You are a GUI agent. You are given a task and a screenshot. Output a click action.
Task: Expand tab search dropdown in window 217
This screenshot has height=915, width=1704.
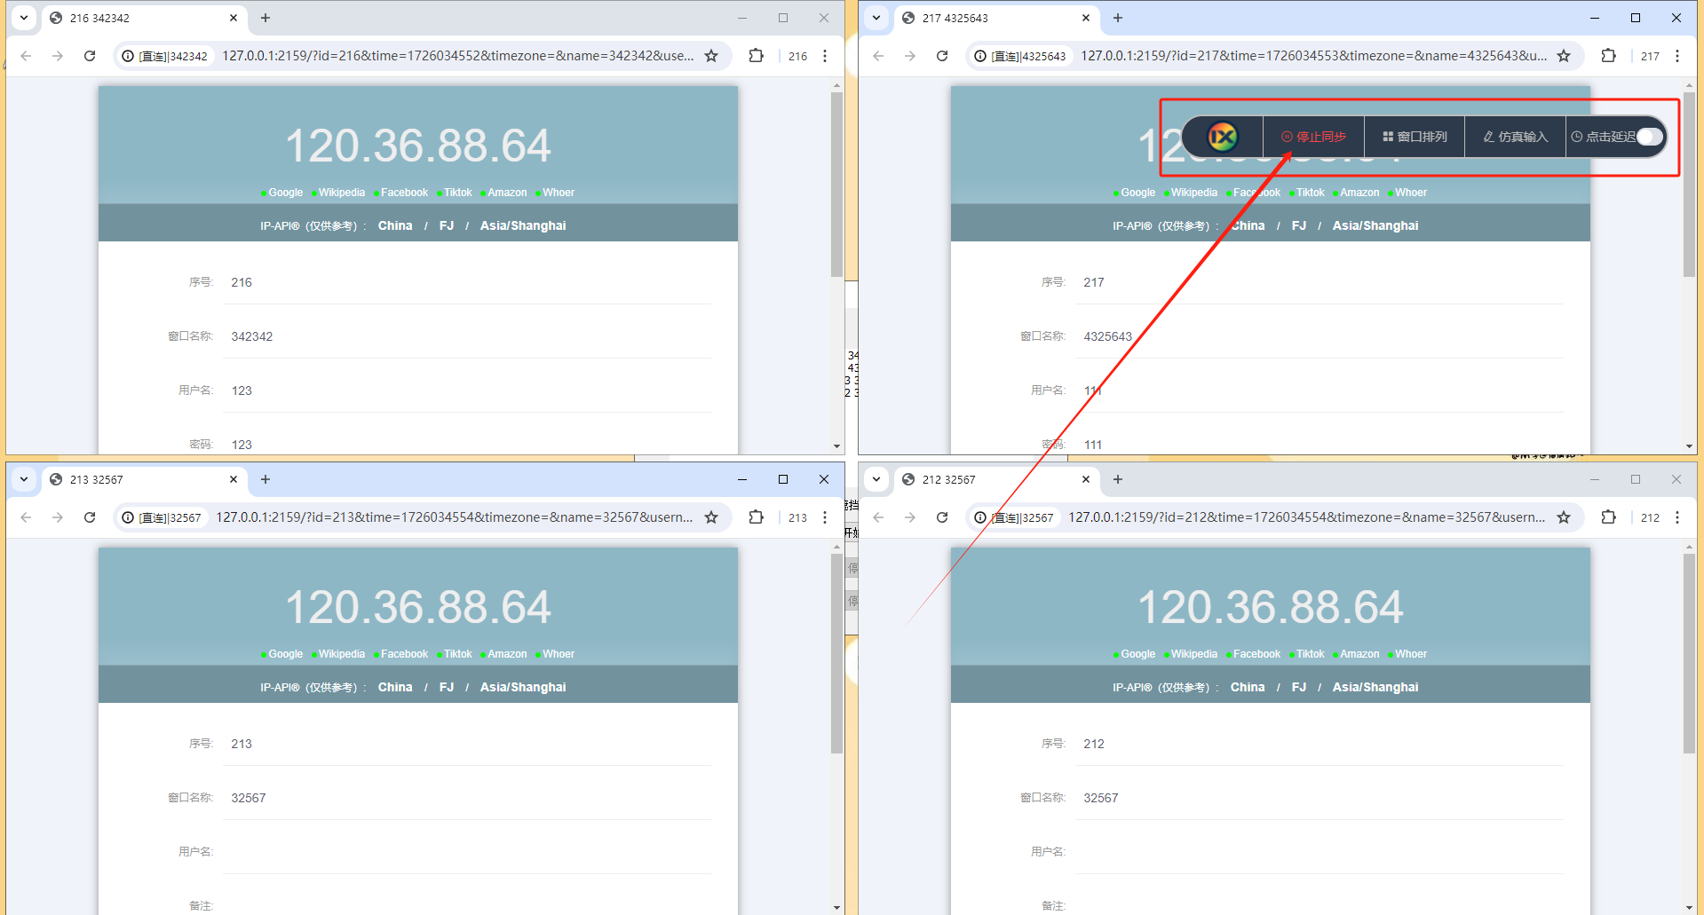[876, 18]
